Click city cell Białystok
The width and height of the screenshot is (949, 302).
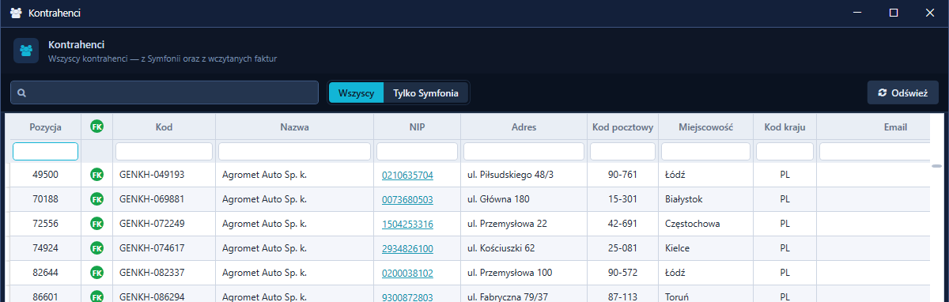coord(705,199)
